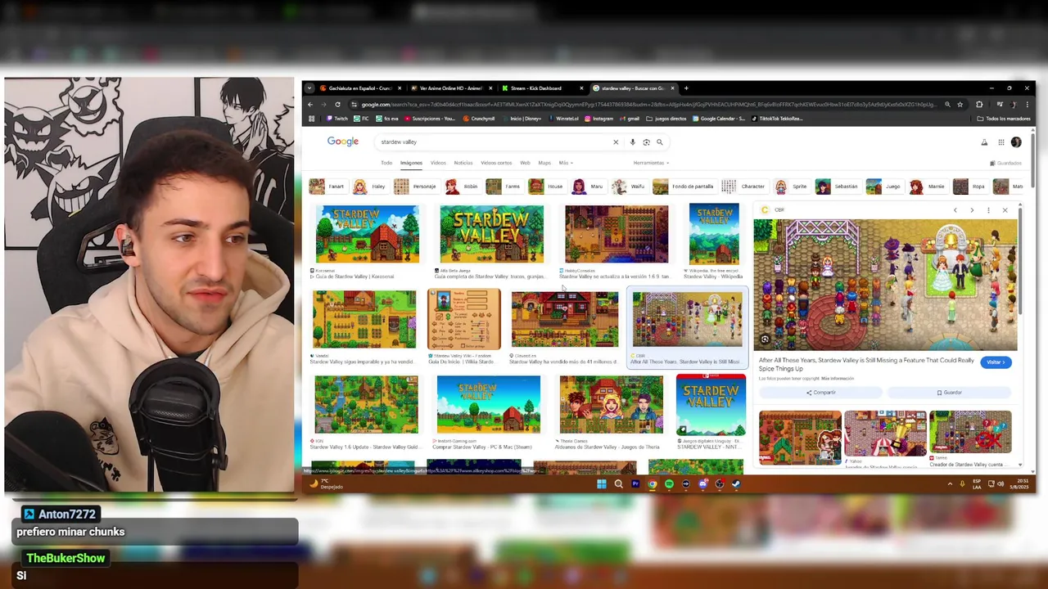Click the Visitar button

point(996,362)
